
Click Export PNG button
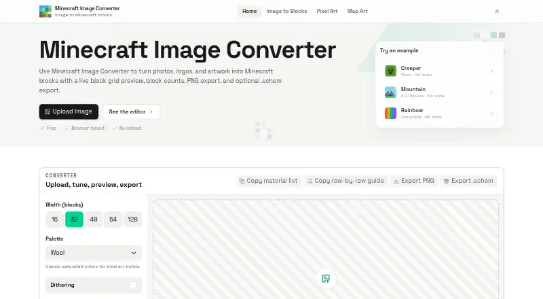[414, 181]
